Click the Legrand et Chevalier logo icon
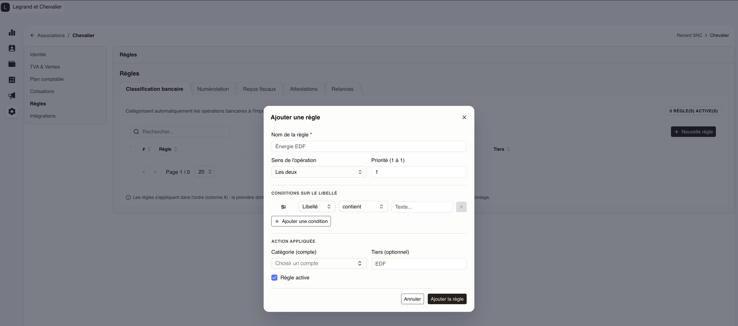Viewport: 738px width, 326px height. tap(5, 7)
